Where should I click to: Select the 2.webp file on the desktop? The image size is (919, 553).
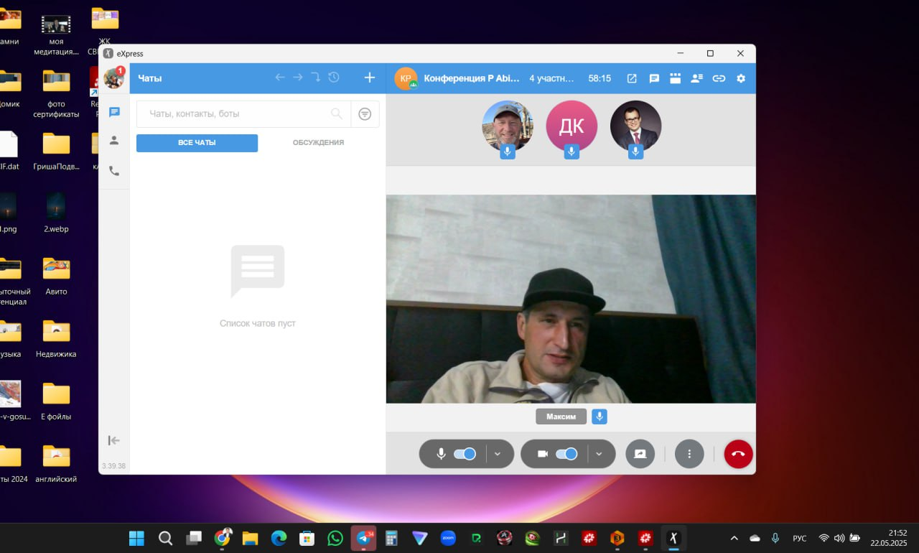pos(56,213)
